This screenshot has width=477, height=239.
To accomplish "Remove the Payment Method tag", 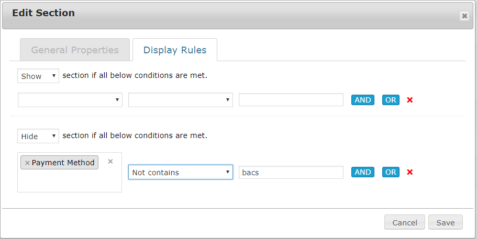I will pos(27,163).
